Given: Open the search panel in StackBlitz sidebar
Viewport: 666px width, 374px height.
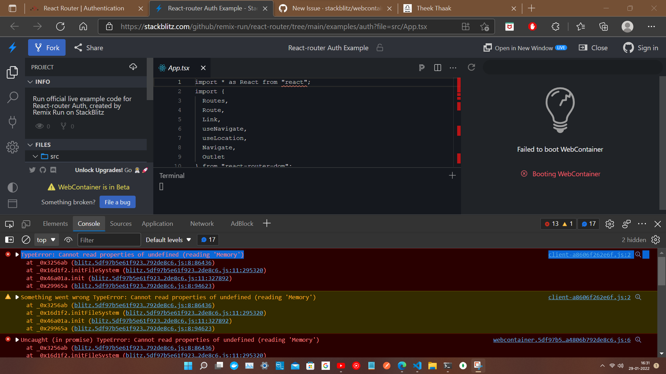Looking at the screenshot, I should 12,97.
